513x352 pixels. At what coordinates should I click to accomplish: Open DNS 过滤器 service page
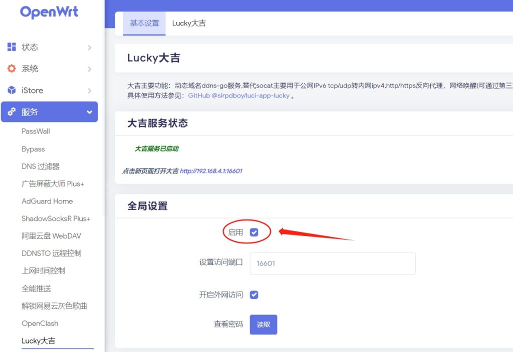click(x=41, y=166)
